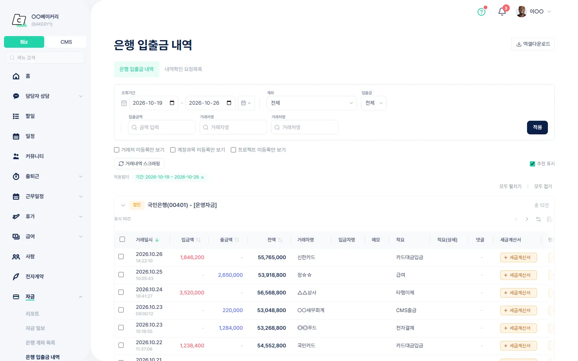Uncheck 추천 표시 checkbox
The image size is (578, 361).
click(532, 164)
